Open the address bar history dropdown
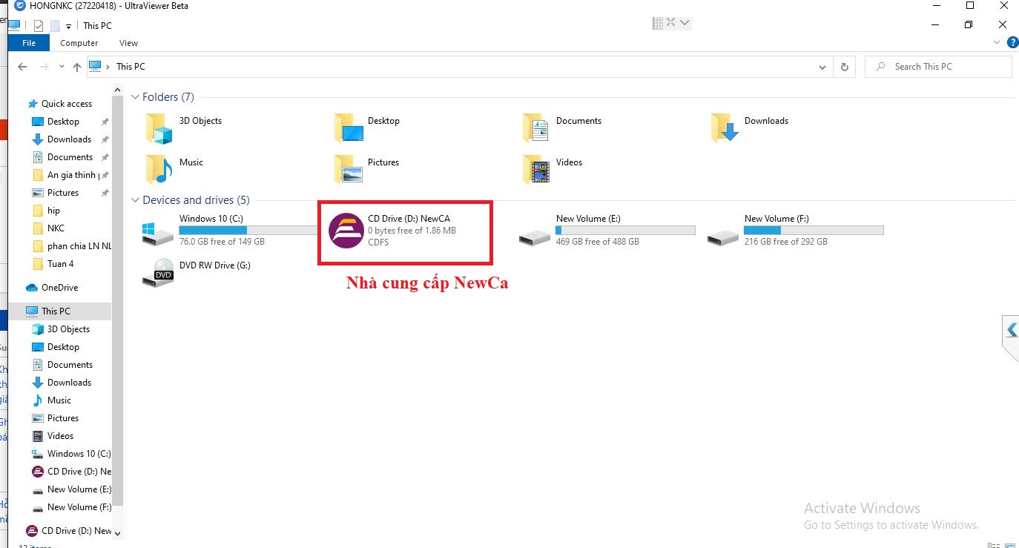This screenshot has width=1019, height=548. click(822, 67)
